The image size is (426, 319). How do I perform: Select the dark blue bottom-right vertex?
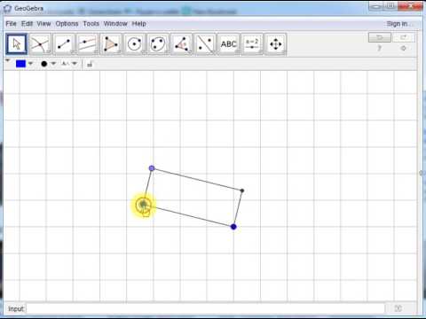(x=233, y=227)
